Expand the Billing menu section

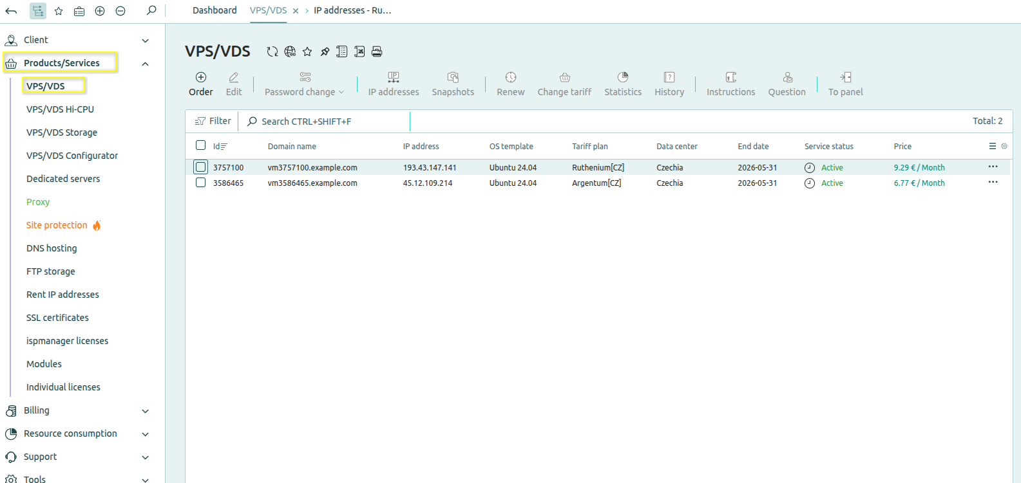[x=146, y=411]
